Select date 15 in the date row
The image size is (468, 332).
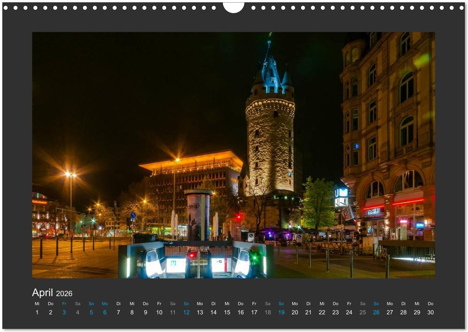point(227,312)
